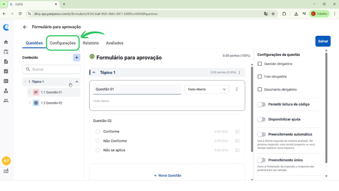Open the document icon in sidebar

(x=6, y=62)
